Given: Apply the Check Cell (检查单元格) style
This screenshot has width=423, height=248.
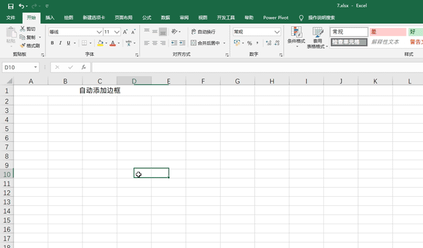Looking at the screenshot, I should pyautogui.click(x=349, y=43).
